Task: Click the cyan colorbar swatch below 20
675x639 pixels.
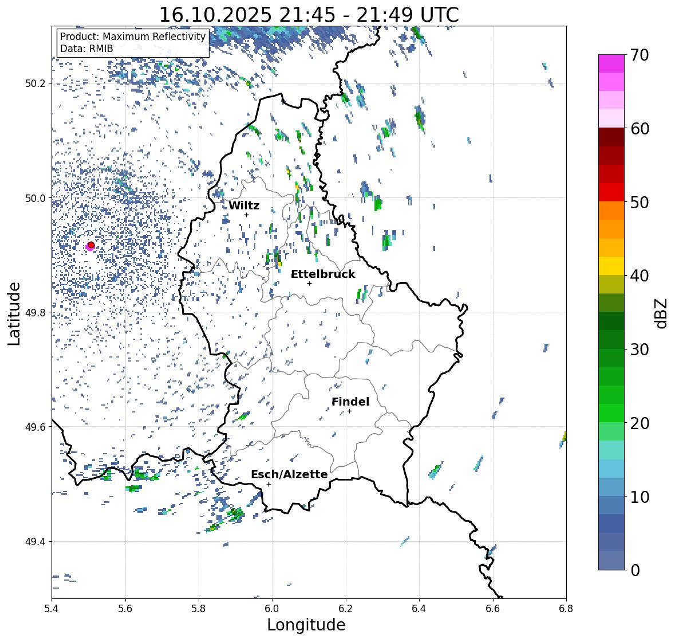Action: pos(611,450)
